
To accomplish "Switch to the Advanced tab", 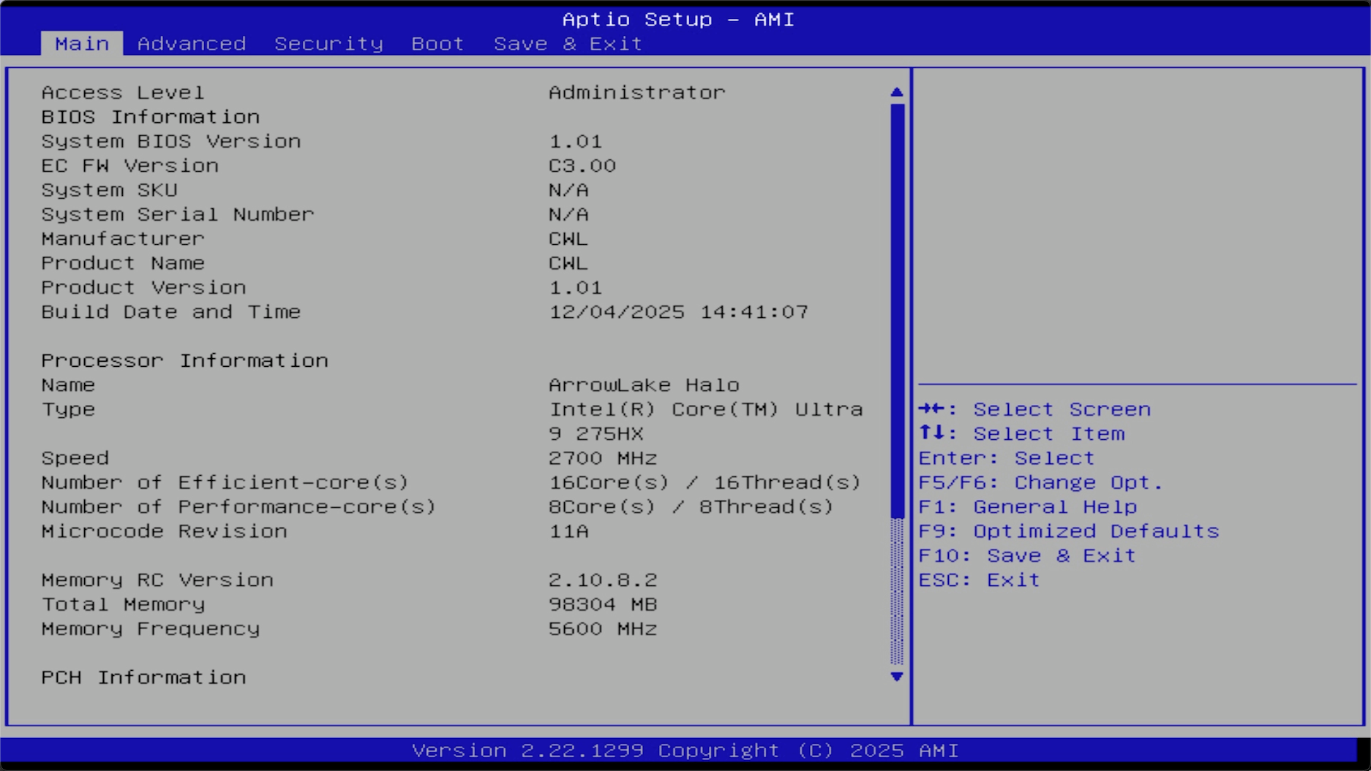I will pos(192,43).
